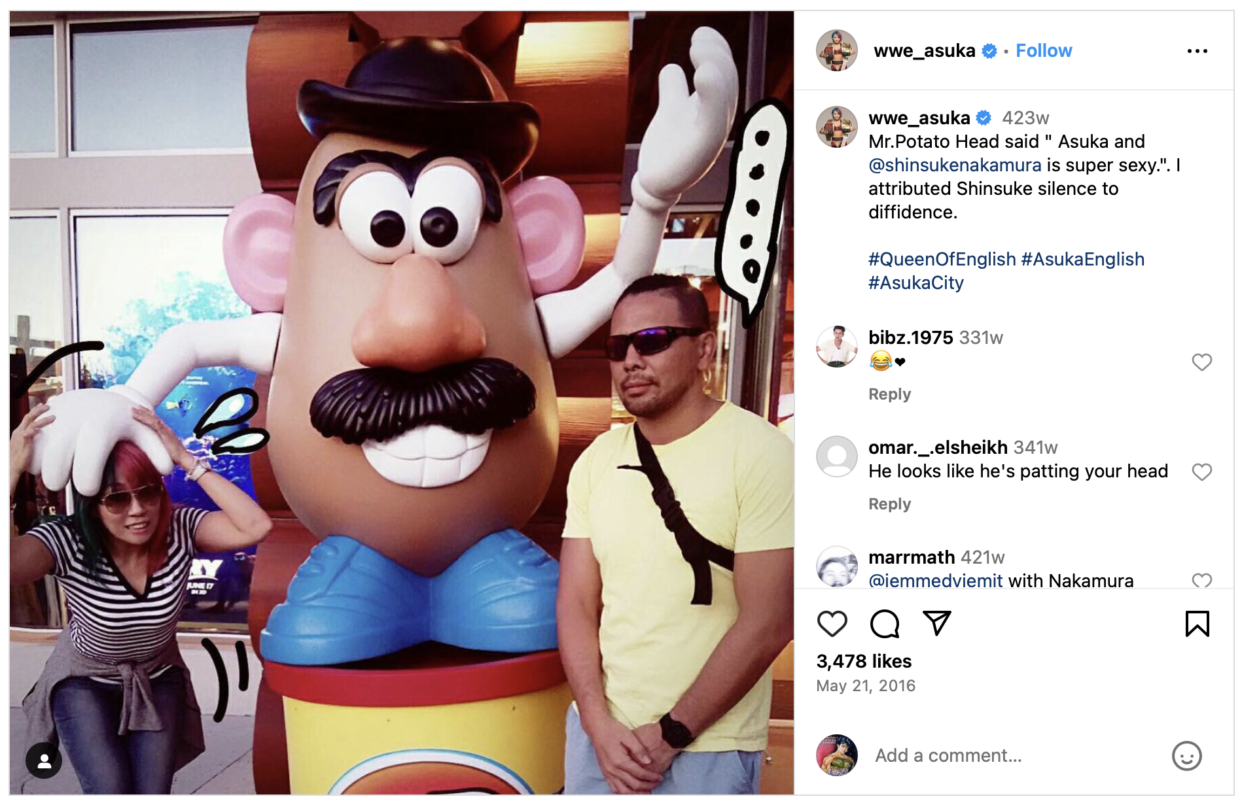Screen dimensions: 1242x803
Task: Show tagged people icon on photo
Action: pyautogui.click(x=44, y=760)
